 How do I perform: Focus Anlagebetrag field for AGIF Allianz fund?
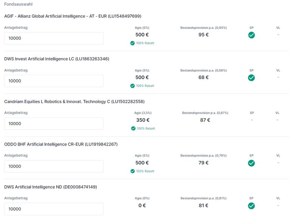pos(54,38)
